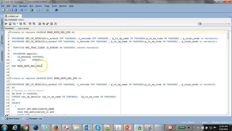
Task: Collapse the GET_CP_DETAILS procedure fold at line 18
Action: tap(11, 84)
